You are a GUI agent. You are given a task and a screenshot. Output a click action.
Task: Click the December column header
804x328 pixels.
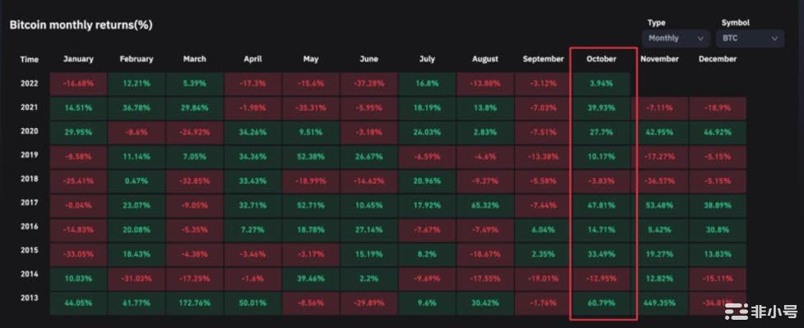tap(718, 59)
